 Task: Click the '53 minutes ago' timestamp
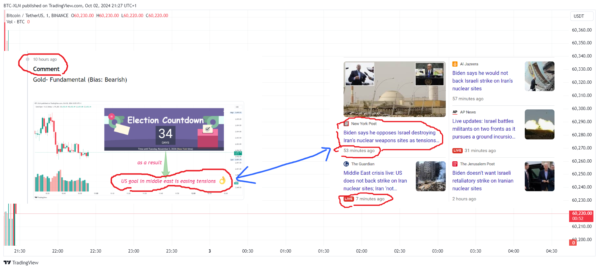(x=359, y=151)
